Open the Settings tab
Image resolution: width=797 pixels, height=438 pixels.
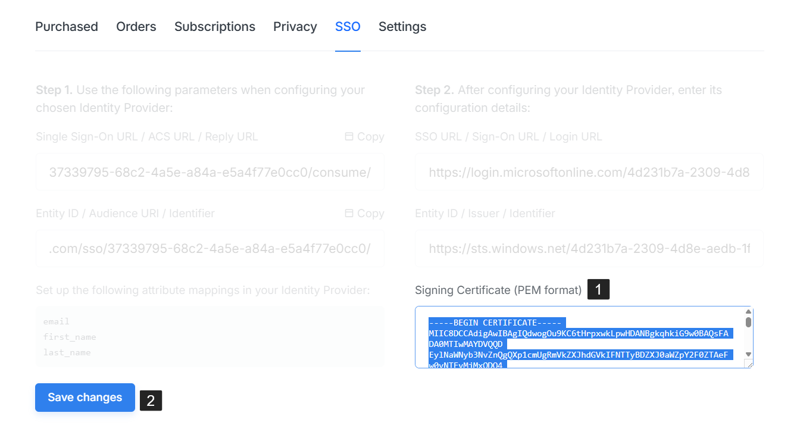(402, 27)
